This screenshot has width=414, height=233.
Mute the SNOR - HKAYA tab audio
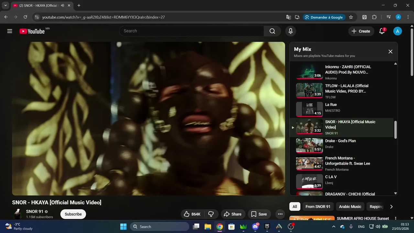coord(62,6)
